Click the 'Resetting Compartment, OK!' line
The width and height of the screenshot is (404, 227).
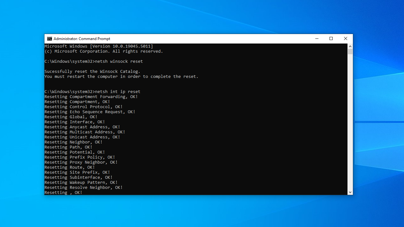click(x=77, y=102)
